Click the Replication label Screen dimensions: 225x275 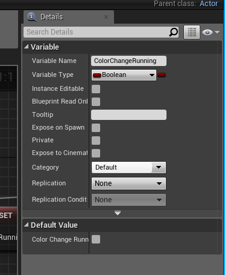49,183
